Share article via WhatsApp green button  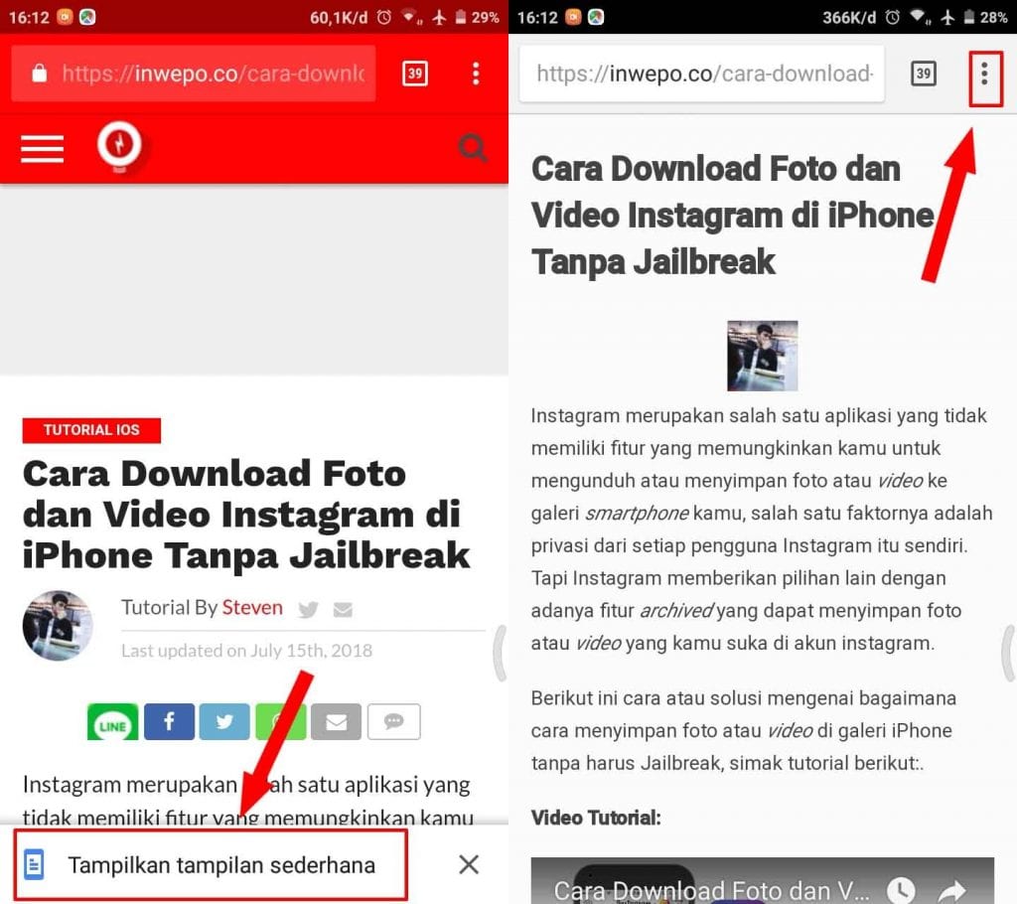coord(280,721)
